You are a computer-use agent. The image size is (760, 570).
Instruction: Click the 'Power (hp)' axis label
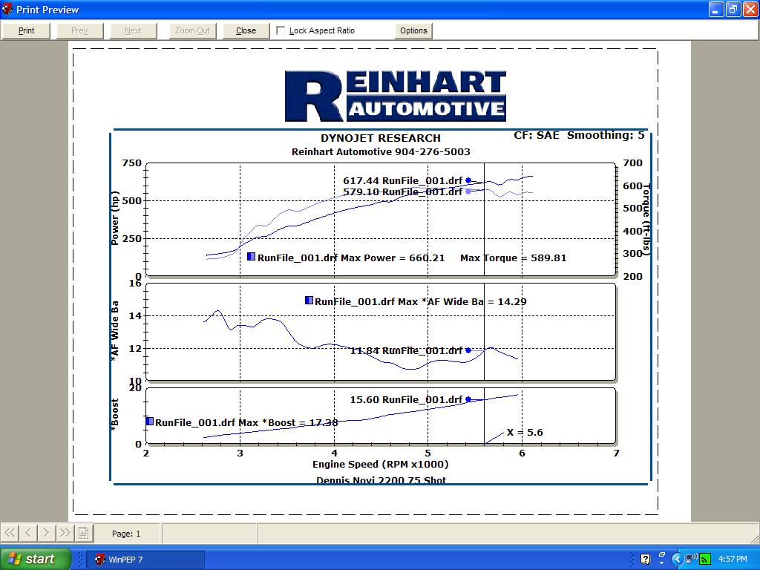click(x=115, y=218)
